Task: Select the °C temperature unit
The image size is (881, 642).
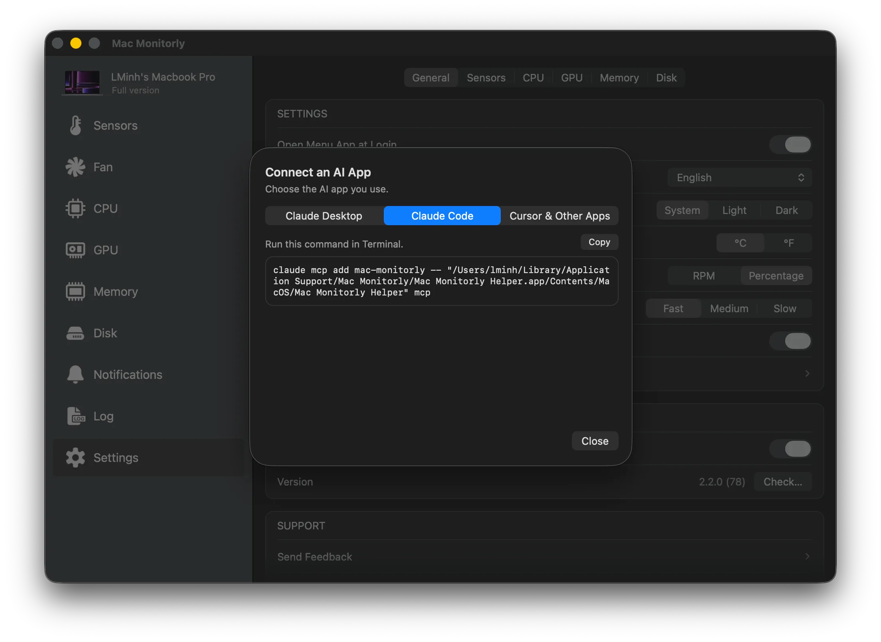Action: pos(740,243)
